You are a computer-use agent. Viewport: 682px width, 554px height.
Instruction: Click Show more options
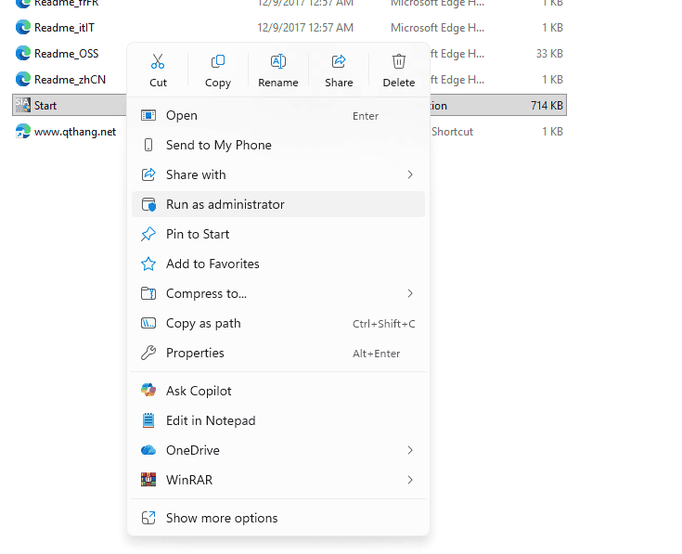coord(222,518)
